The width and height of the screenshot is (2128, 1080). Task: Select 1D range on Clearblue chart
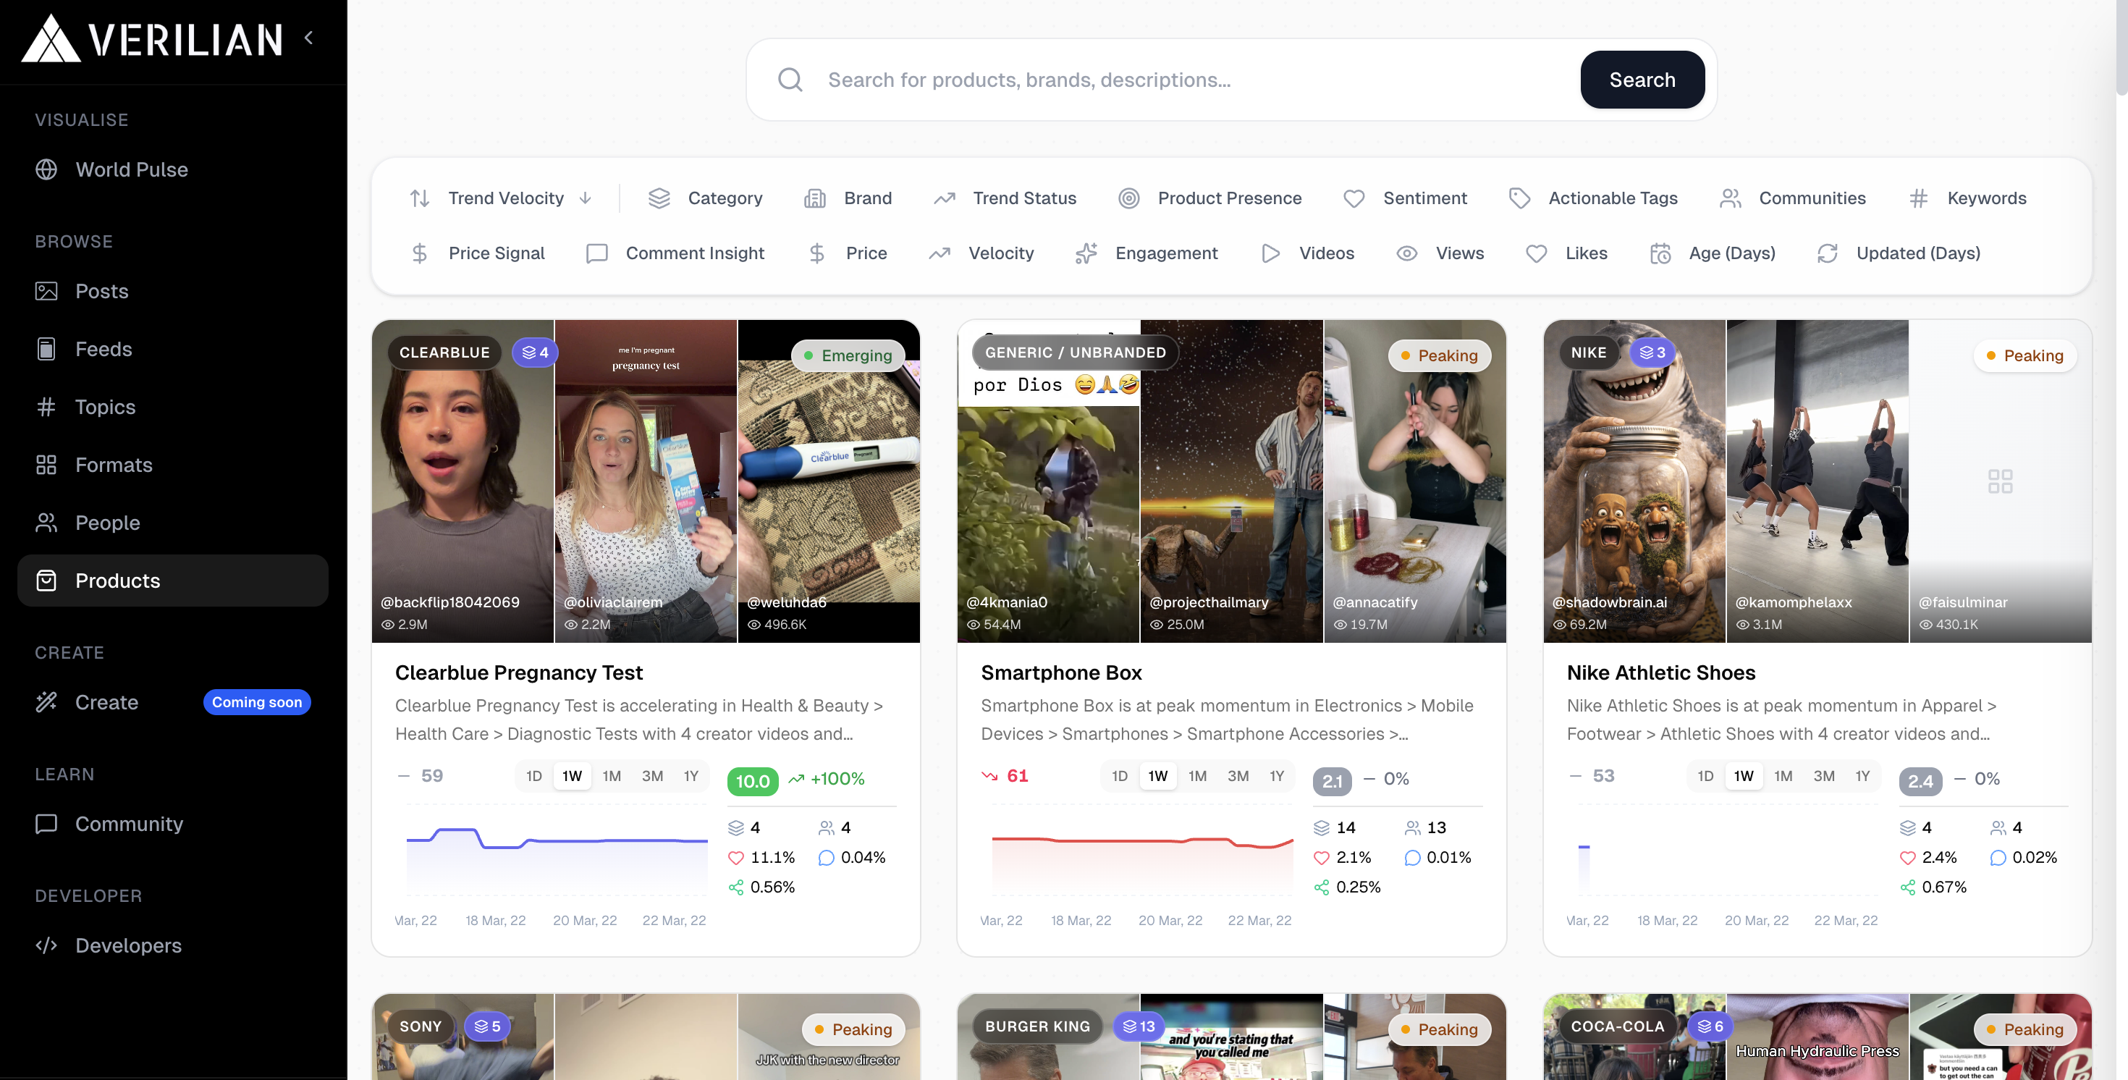[x=533, y=776]
